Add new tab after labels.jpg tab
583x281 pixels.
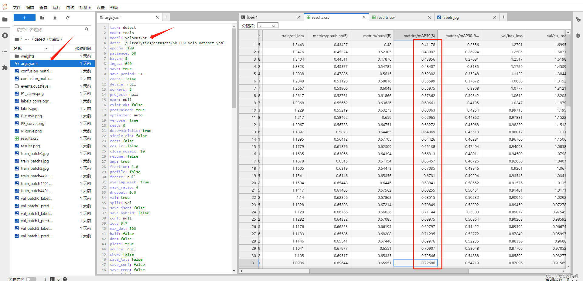503,17
